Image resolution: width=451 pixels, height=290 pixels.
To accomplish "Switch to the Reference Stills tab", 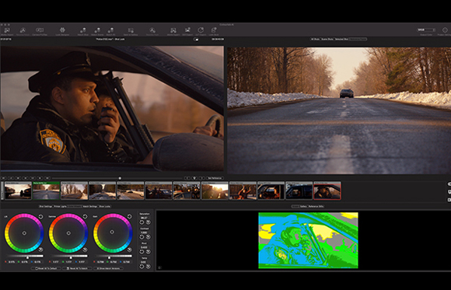I will click(316, 206).
